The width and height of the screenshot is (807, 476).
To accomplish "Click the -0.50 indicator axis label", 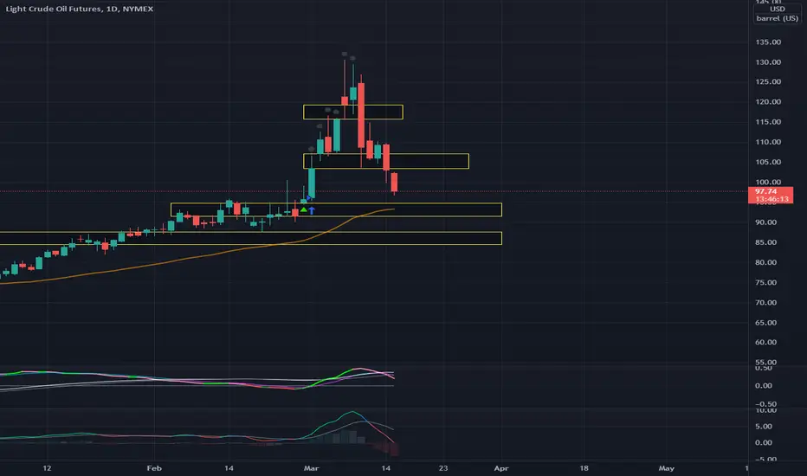I will click(x=764, y=404).
